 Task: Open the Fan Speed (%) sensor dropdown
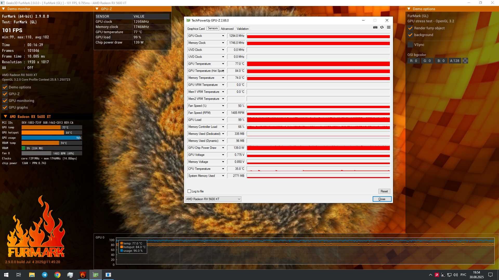pyautogui.click(x=223, y=106)
